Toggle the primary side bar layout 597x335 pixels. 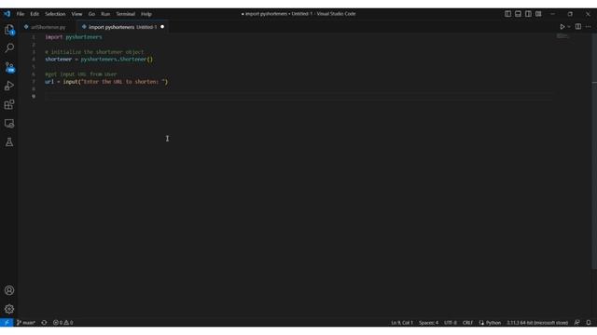tap(507, 14)
